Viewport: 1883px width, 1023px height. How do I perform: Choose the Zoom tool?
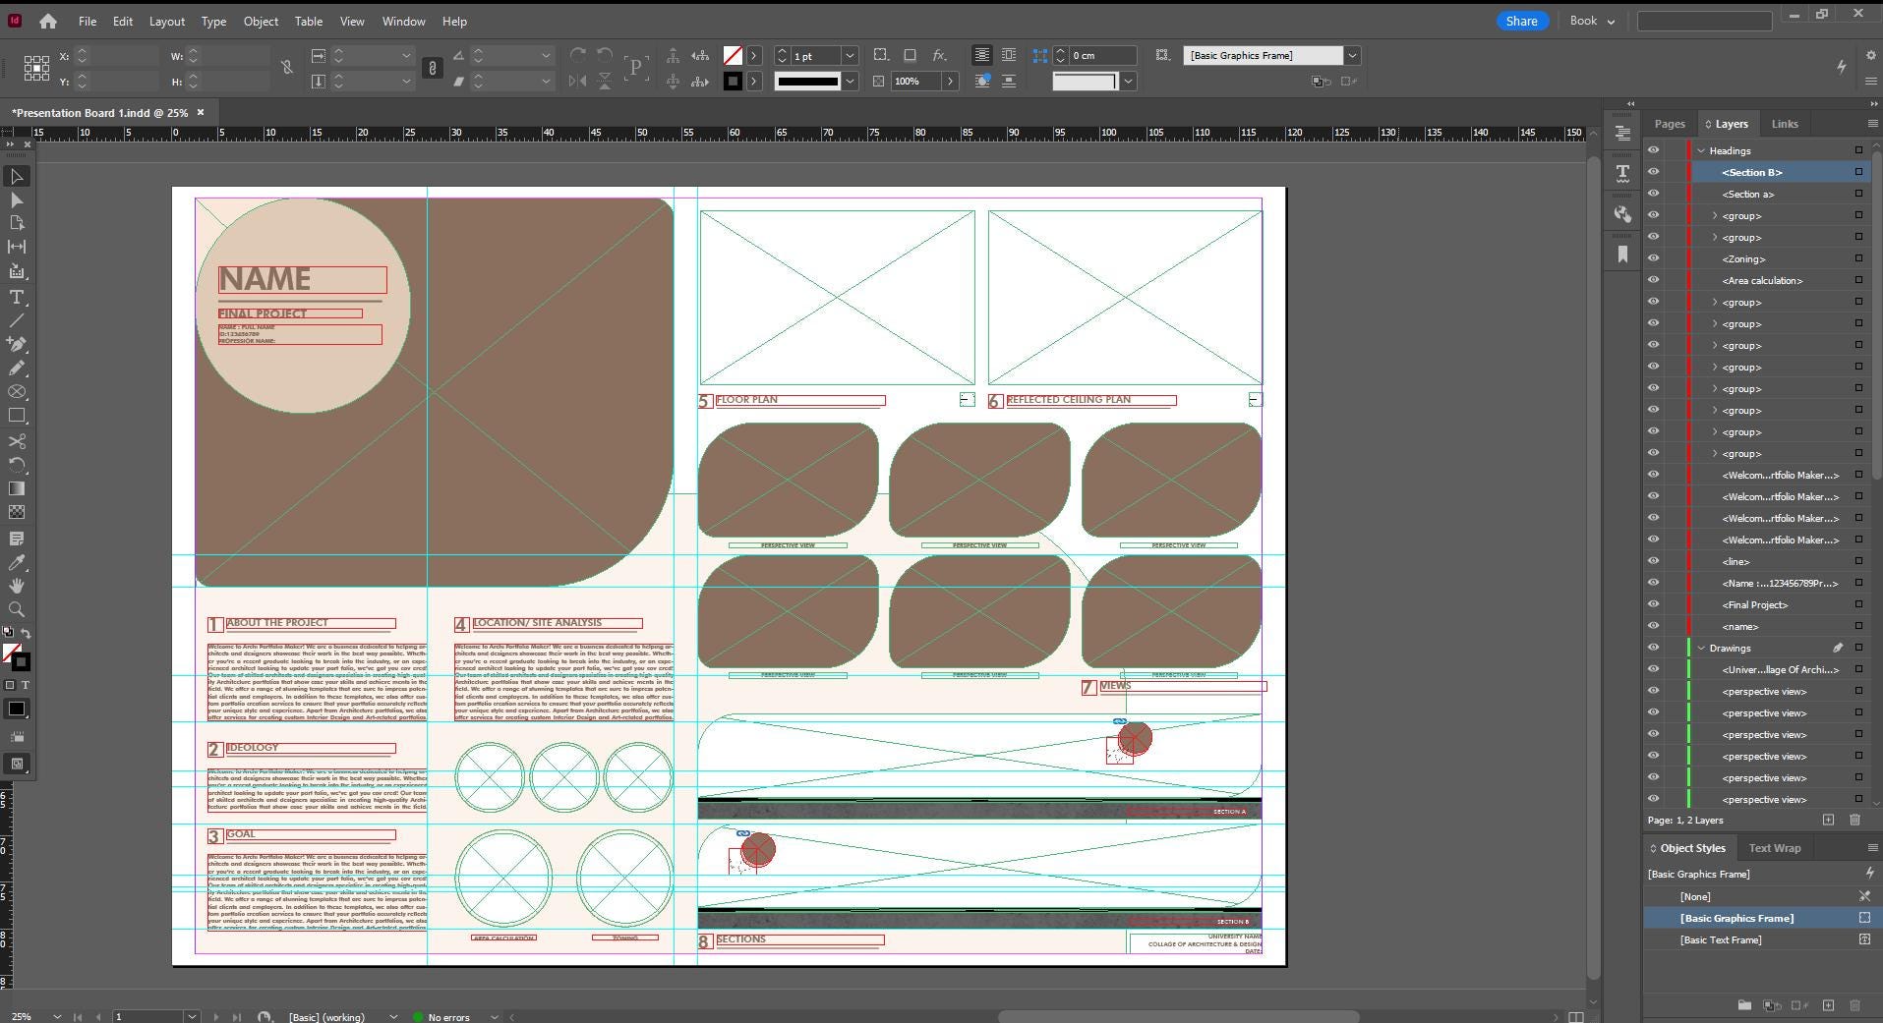[x=17, y=609]
